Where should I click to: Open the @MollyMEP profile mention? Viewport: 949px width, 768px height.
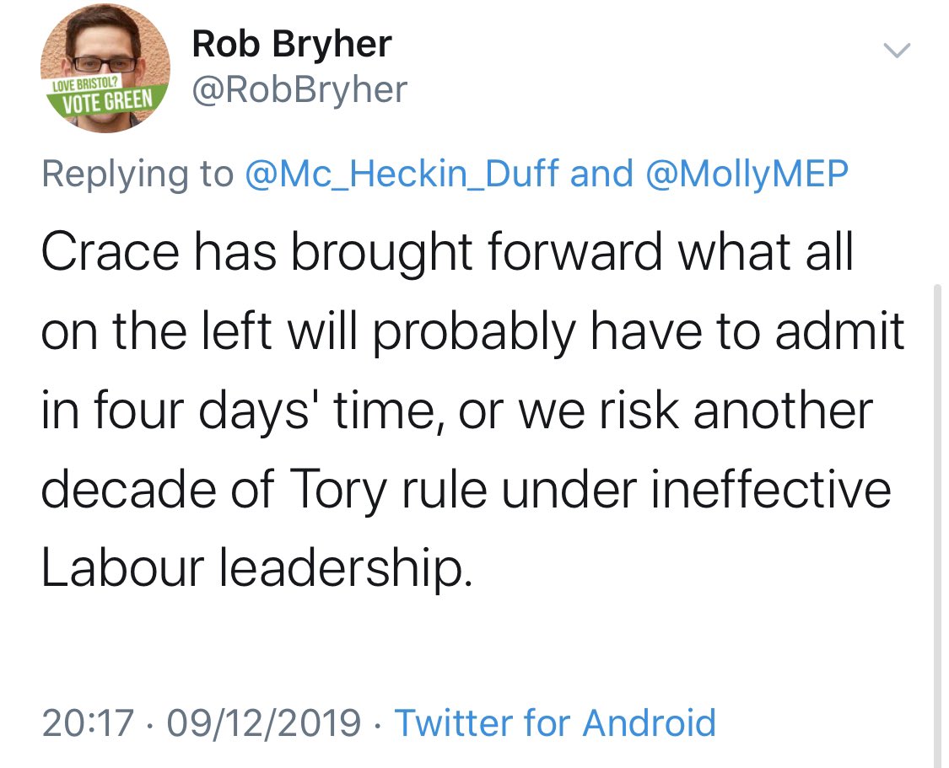747,174
